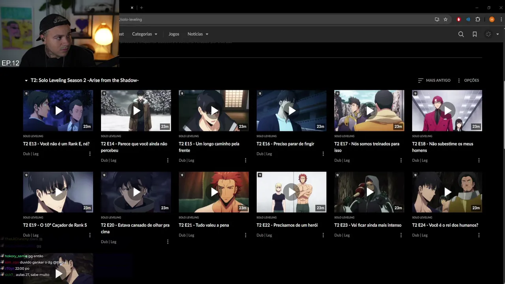Play episode T2 E14 thumbnail
Image resolution: width=505 pixels, height=284 pixels.
coord(136,110)
